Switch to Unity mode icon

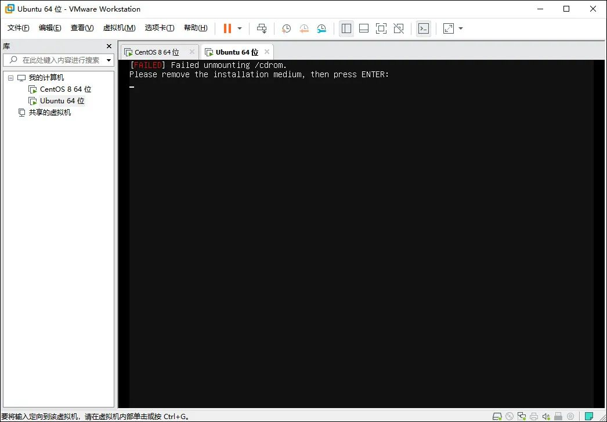399,28
